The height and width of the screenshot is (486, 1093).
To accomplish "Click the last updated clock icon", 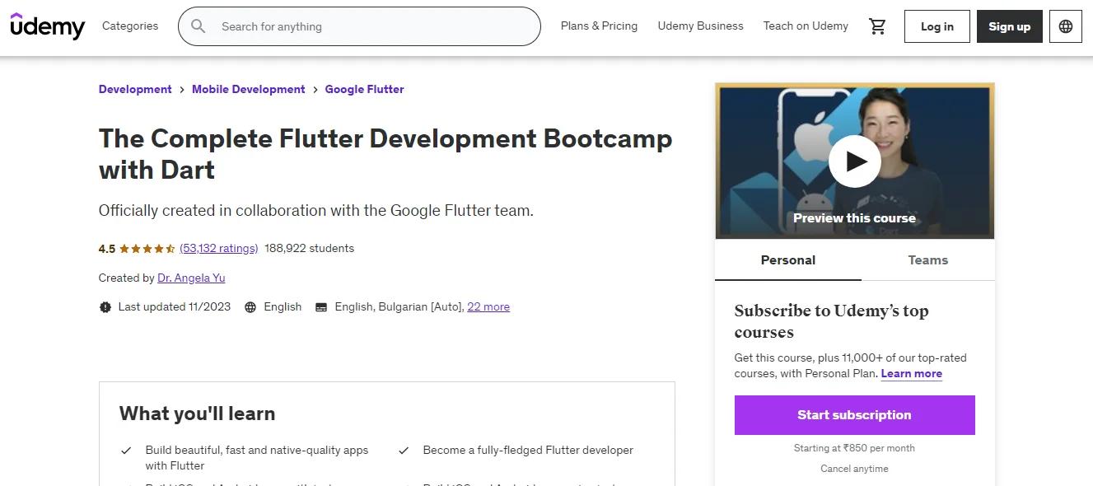I will click(105, 306).
